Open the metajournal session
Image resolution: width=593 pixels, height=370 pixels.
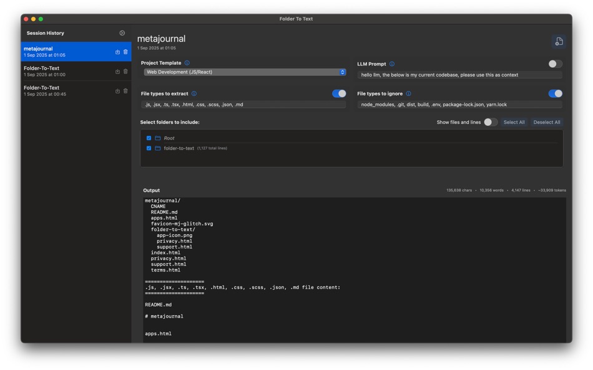pos(76,52)
